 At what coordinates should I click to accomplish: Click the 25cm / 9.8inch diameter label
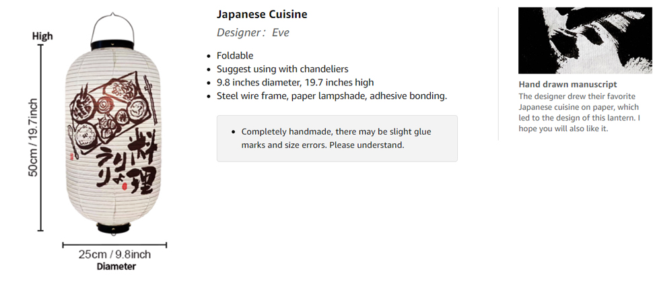pyautogui.click(x=114, y=254)
